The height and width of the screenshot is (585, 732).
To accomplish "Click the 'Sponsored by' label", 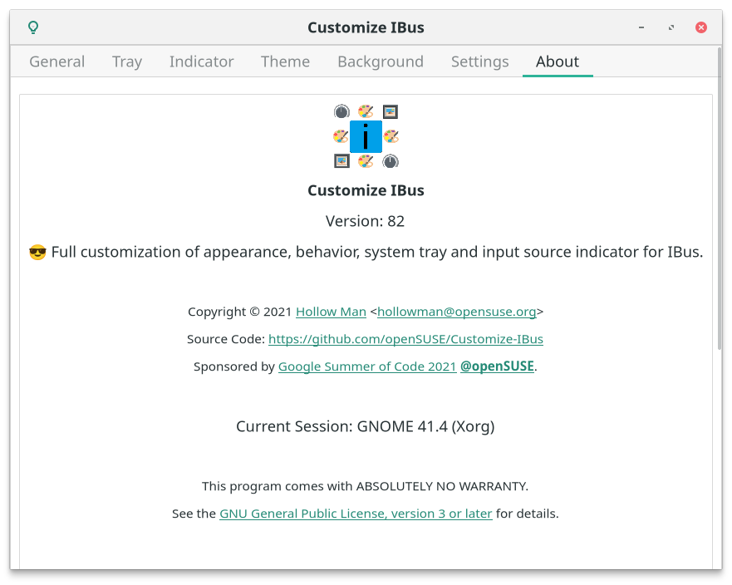I will [x=233, y=366].
